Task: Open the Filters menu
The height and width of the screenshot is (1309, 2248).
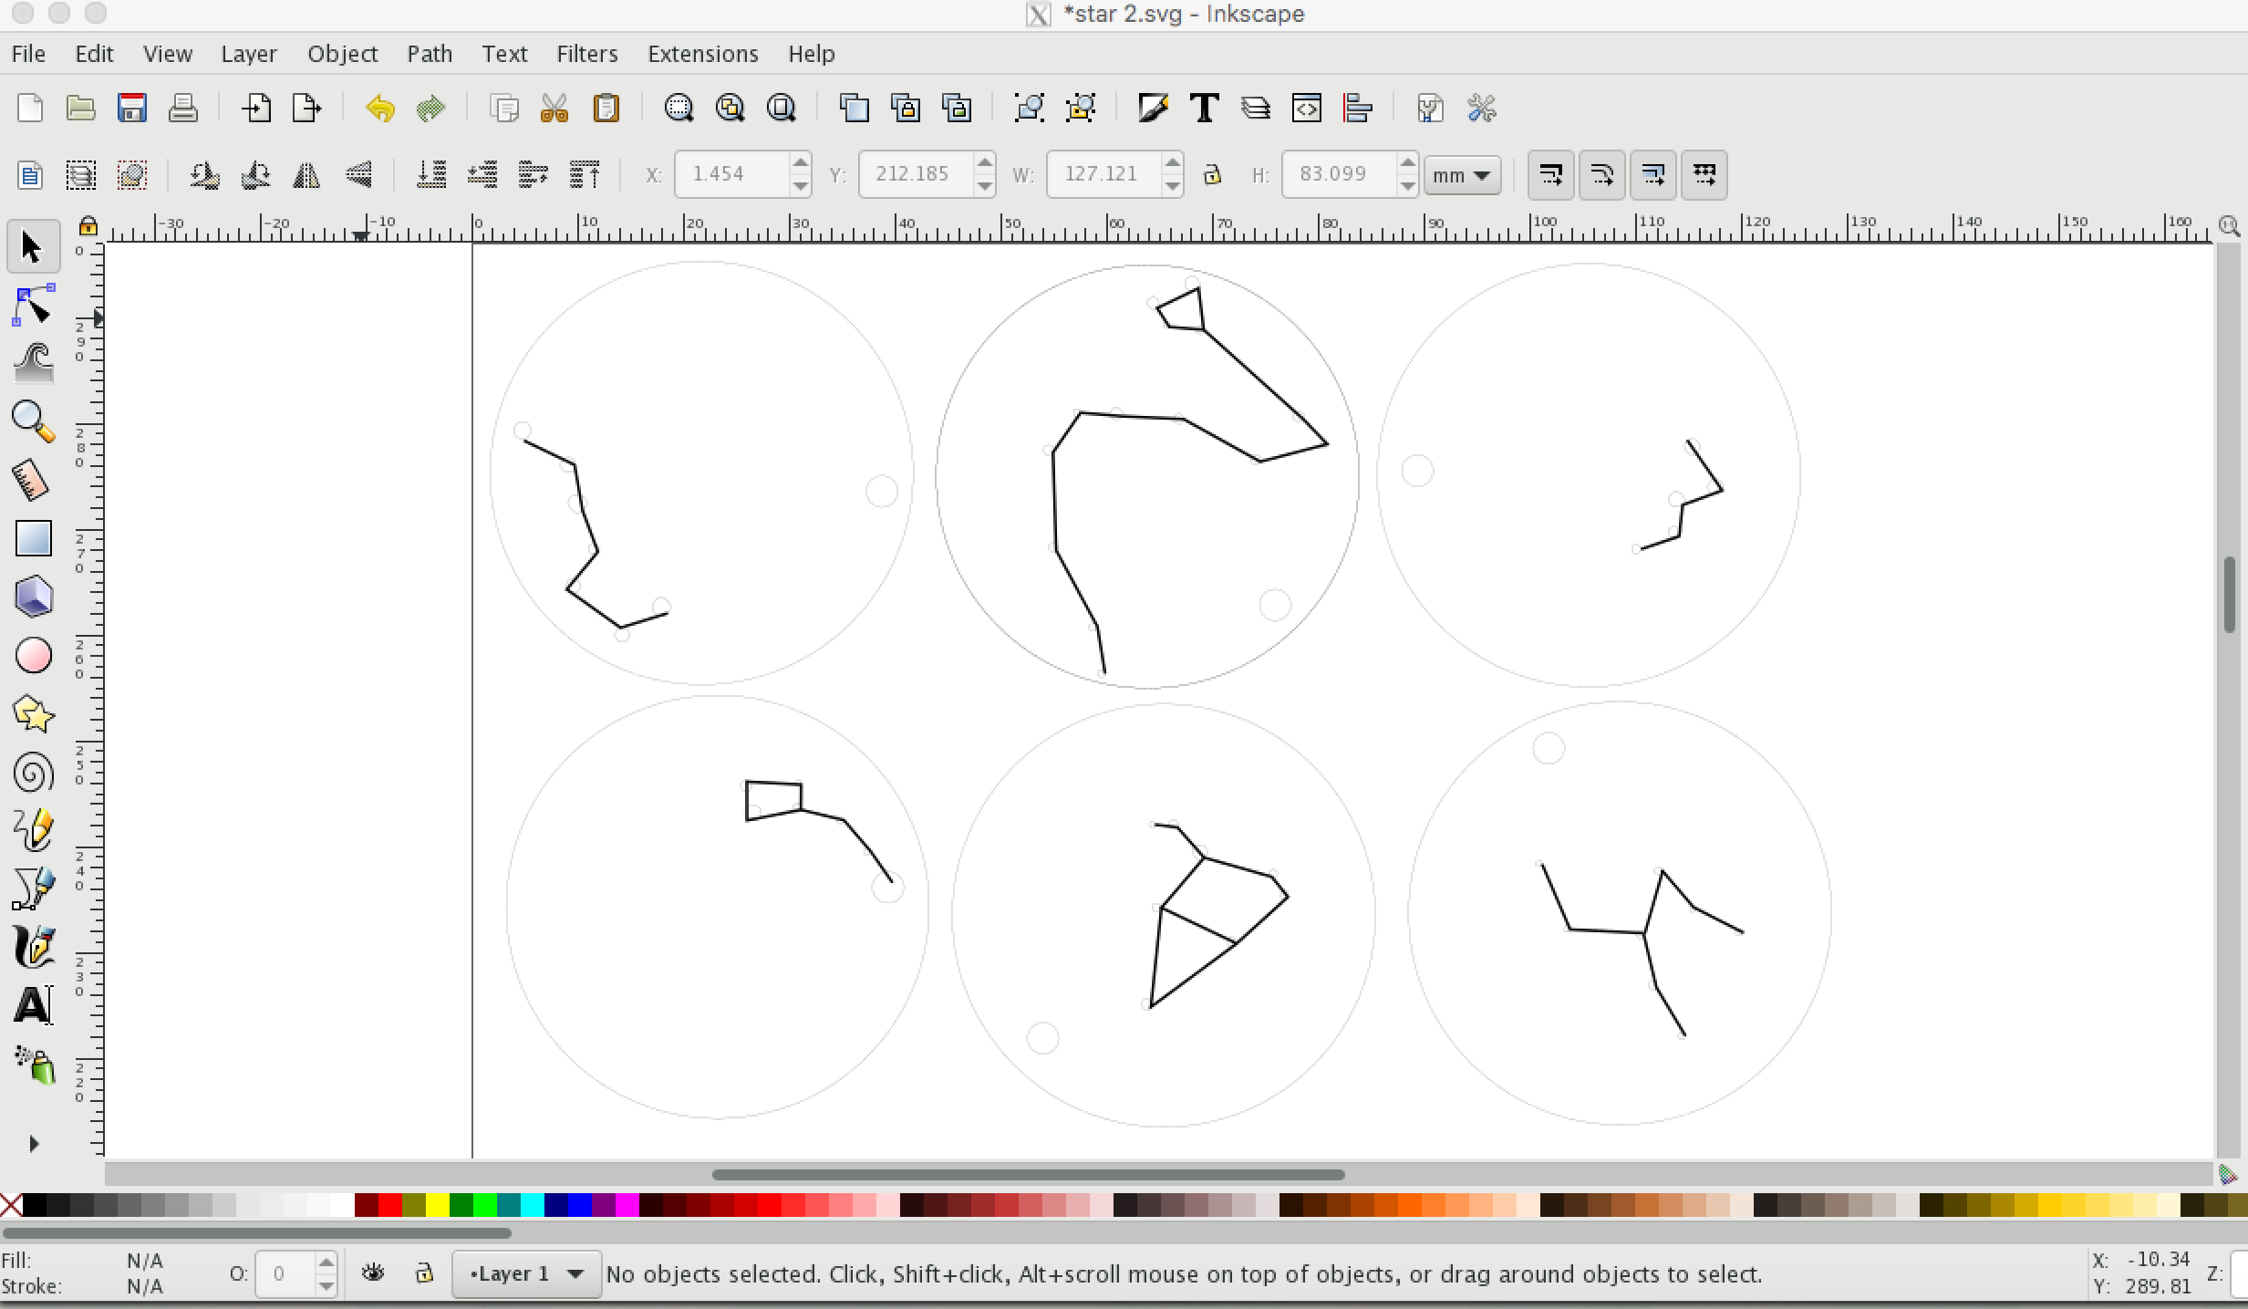Action: click(587, 54)
